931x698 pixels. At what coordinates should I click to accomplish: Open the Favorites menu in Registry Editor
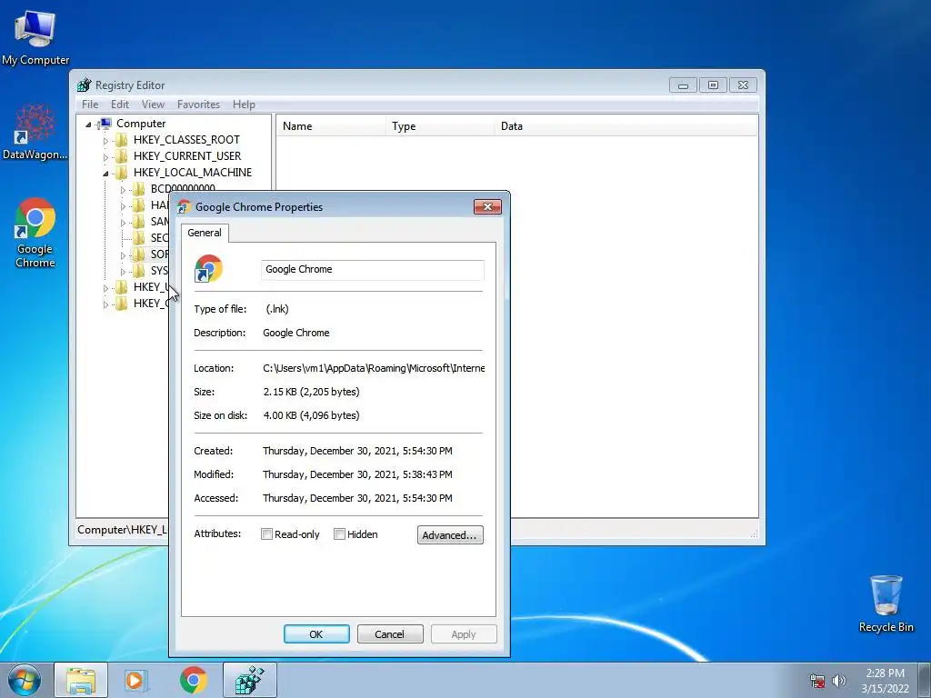point(198,105)
